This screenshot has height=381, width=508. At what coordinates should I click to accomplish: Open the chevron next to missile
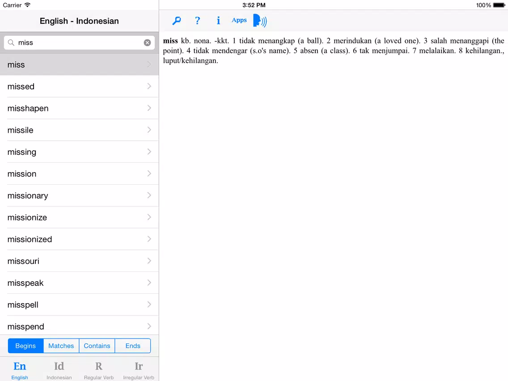coord(149,130)
